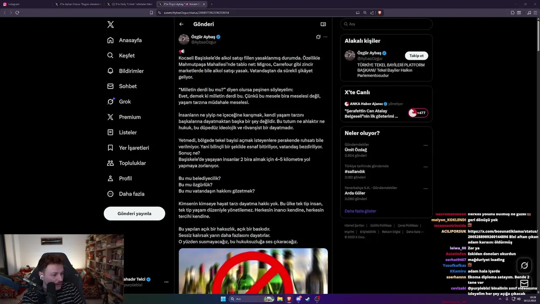Click the bookmark icon left of address bar
The width and height of the screenshot is (540, 304).
click(x=151, y=13)
